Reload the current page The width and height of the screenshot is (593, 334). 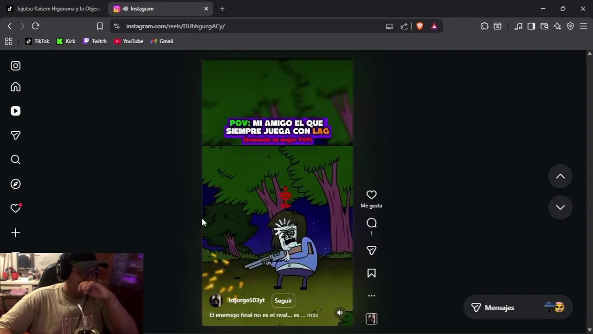pos(36,26)
